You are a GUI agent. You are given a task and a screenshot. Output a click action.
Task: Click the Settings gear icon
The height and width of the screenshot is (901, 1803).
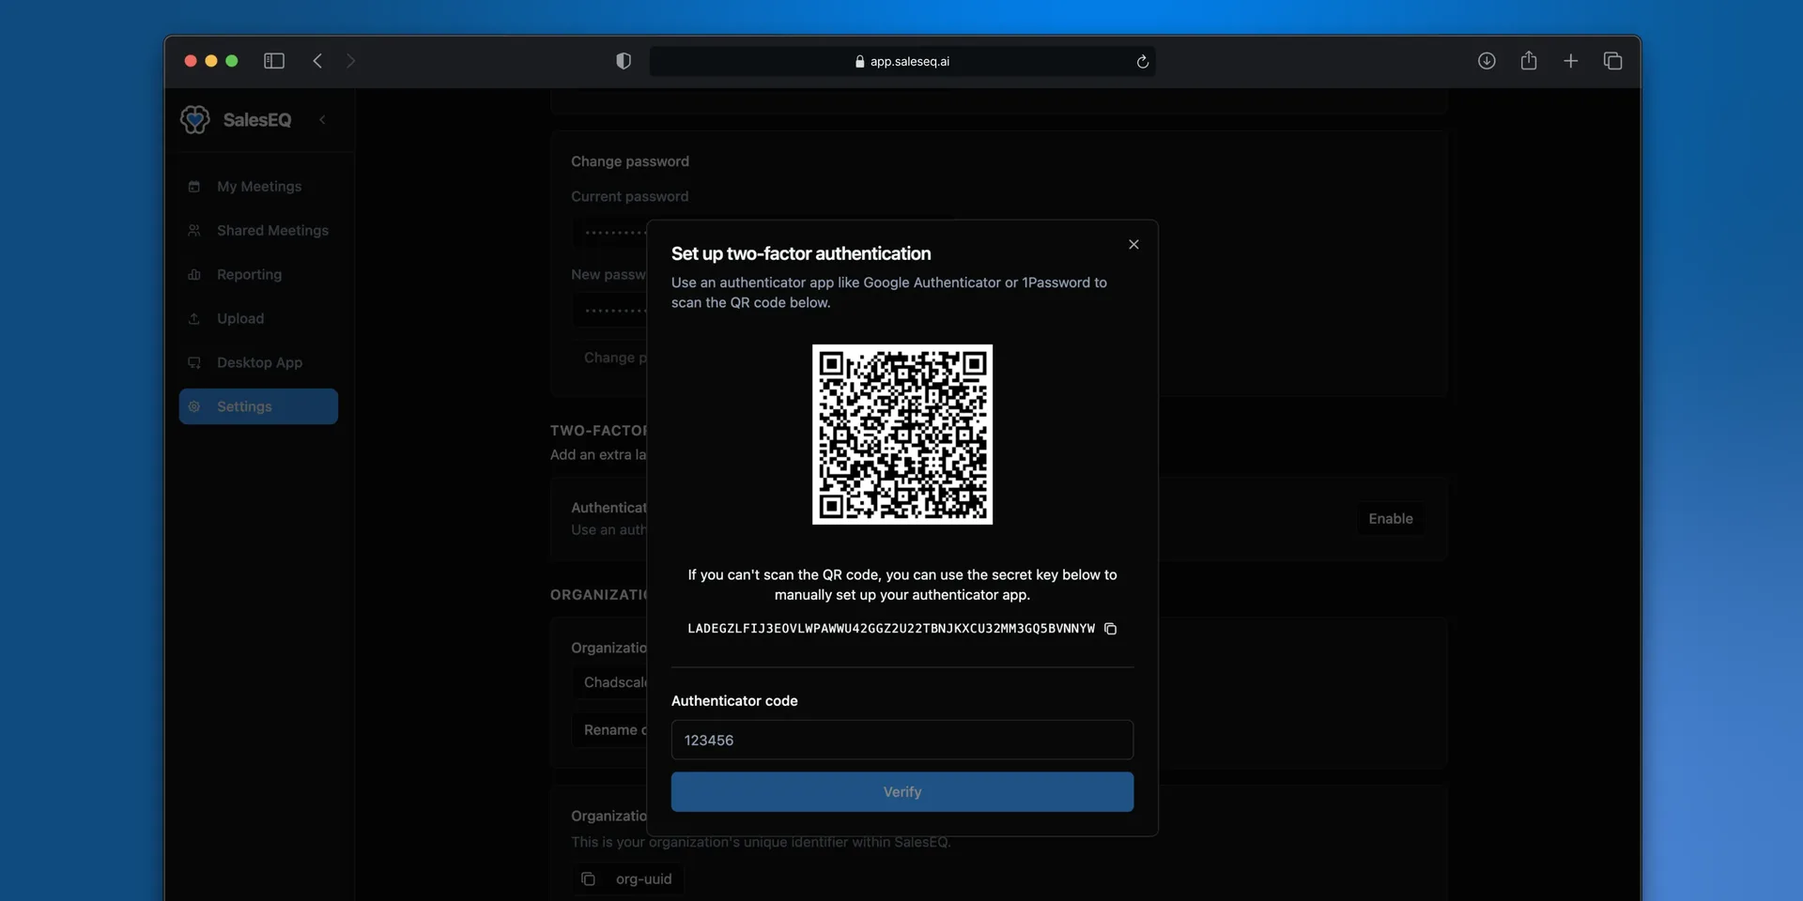tap(194, 406)
